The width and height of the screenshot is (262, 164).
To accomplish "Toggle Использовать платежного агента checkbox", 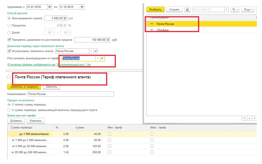I will (x=9, y=51).
